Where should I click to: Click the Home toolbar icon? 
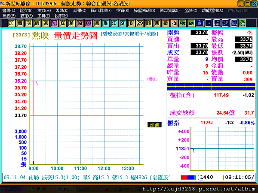(234, 23)
